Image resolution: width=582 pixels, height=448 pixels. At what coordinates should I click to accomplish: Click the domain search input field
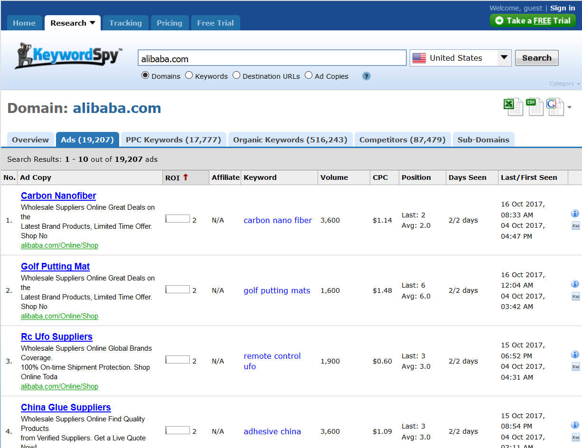tap(272, 58)
